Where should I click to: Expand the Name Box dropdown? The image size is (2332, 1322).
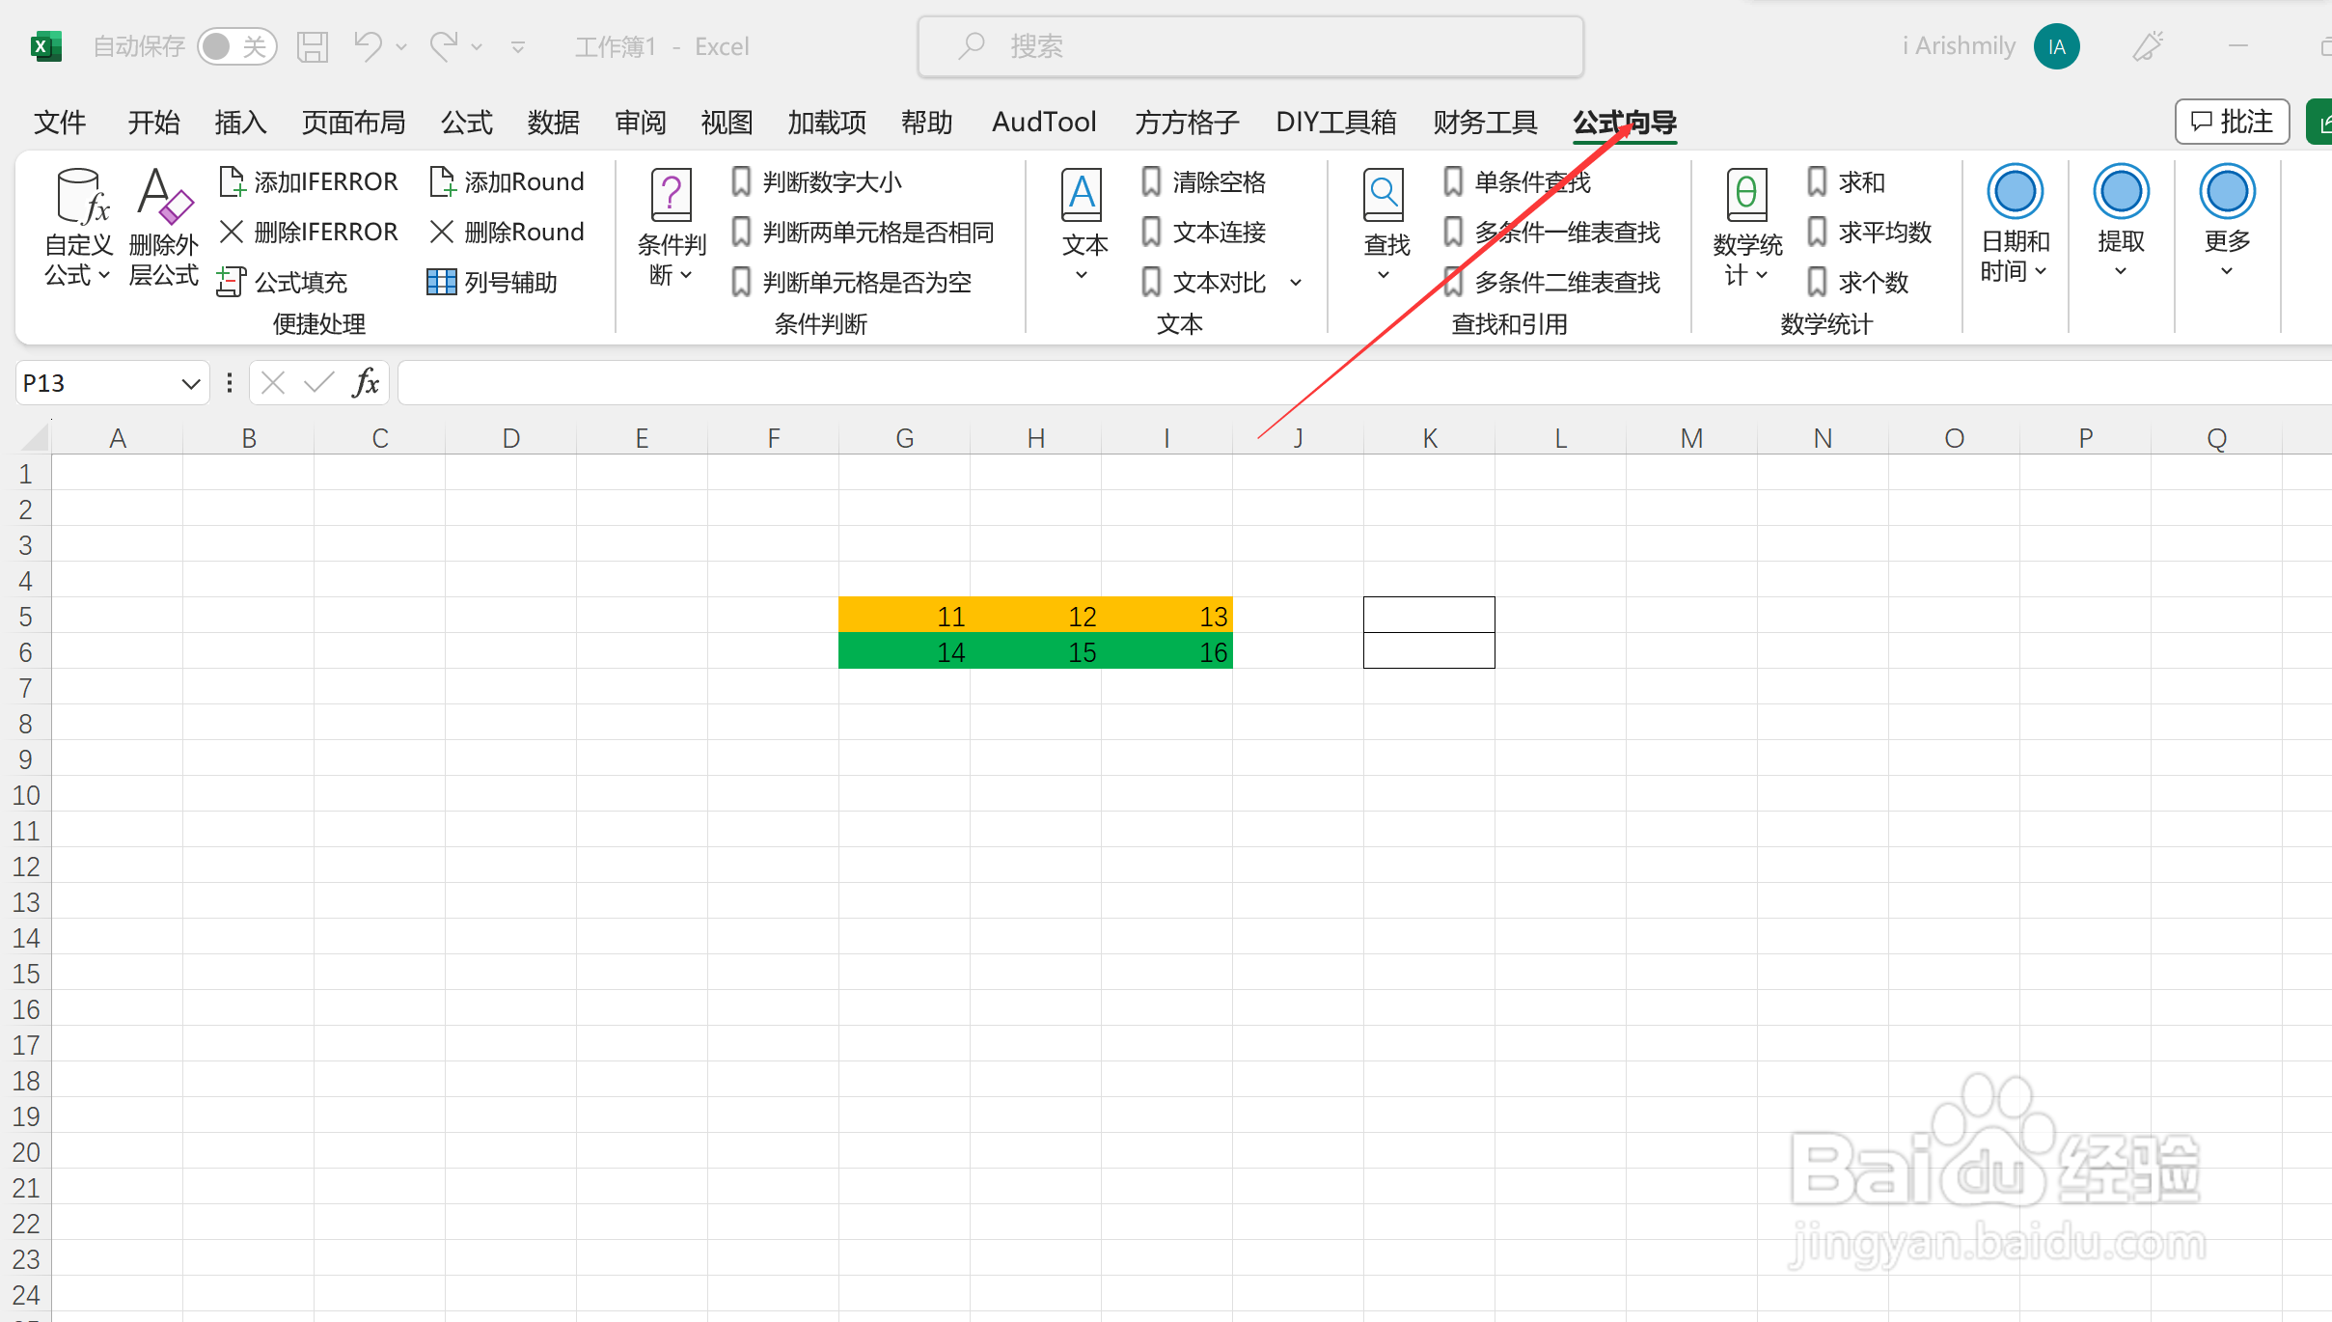click(191, 384)
